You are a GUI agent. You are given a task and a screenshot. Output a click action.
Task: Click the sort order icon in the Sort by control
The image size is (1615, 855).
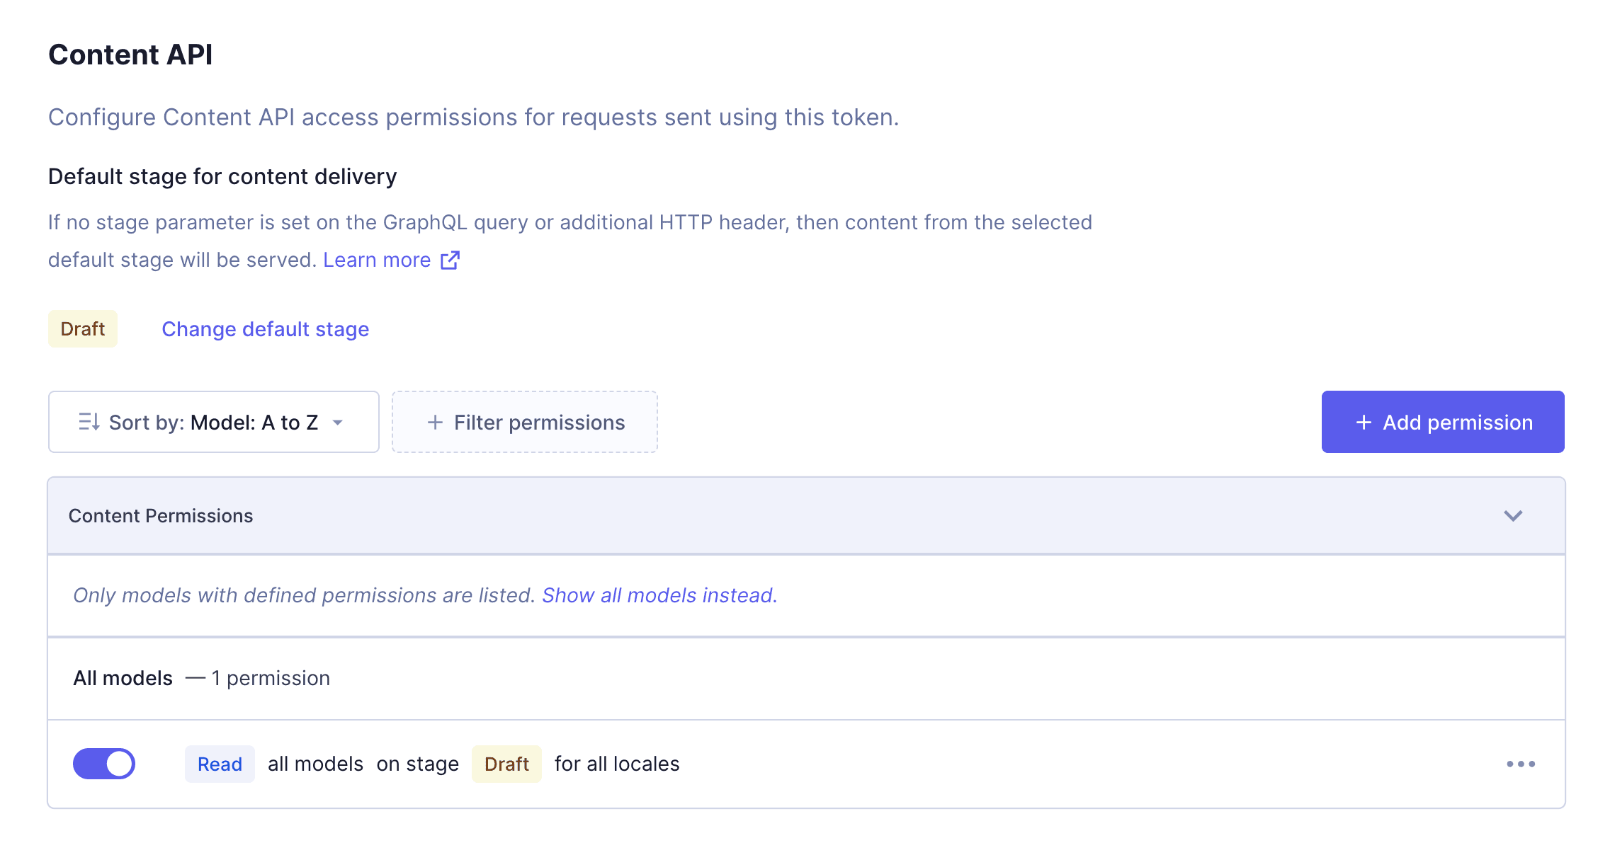[89, 421]
